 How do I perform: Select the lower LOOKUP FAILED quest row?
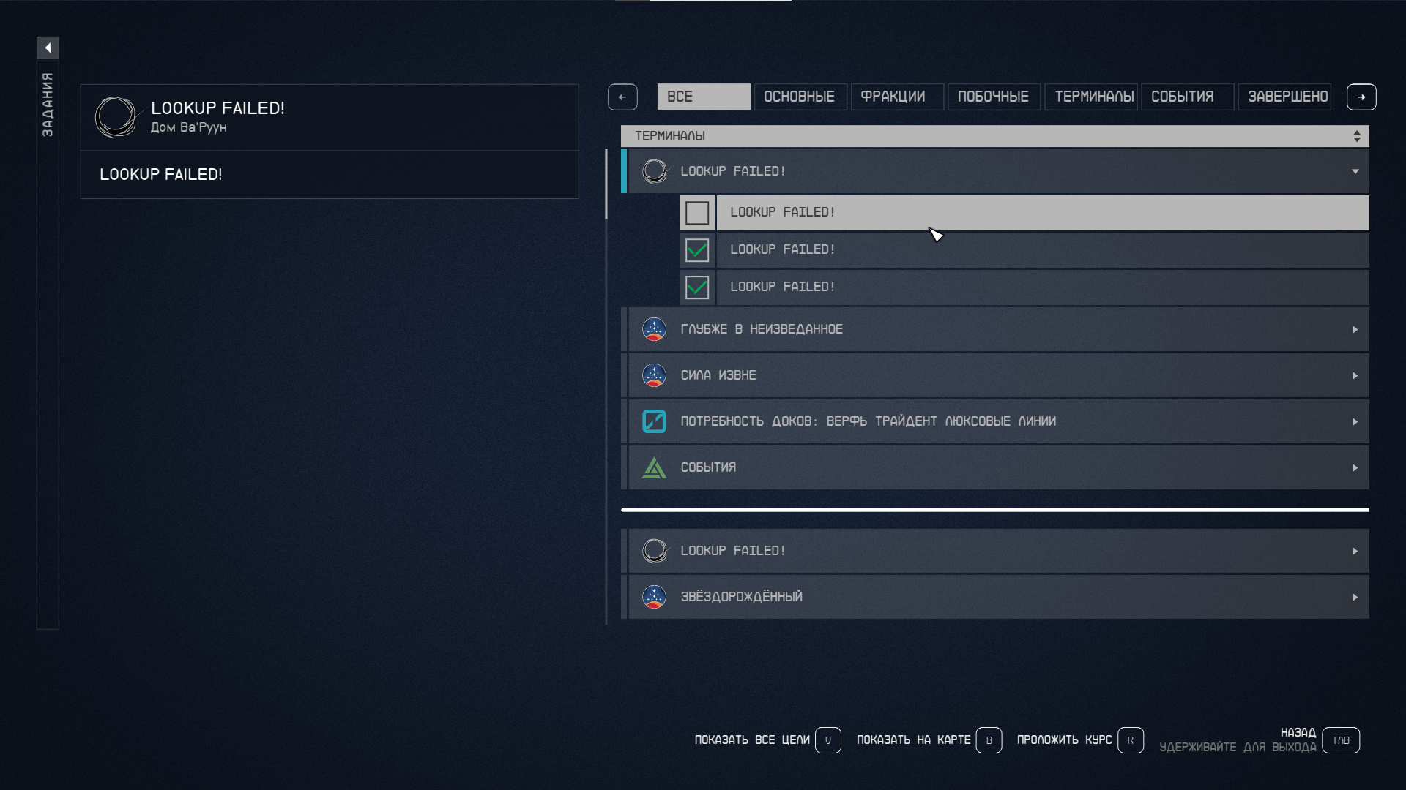click(x=996, y=551)
